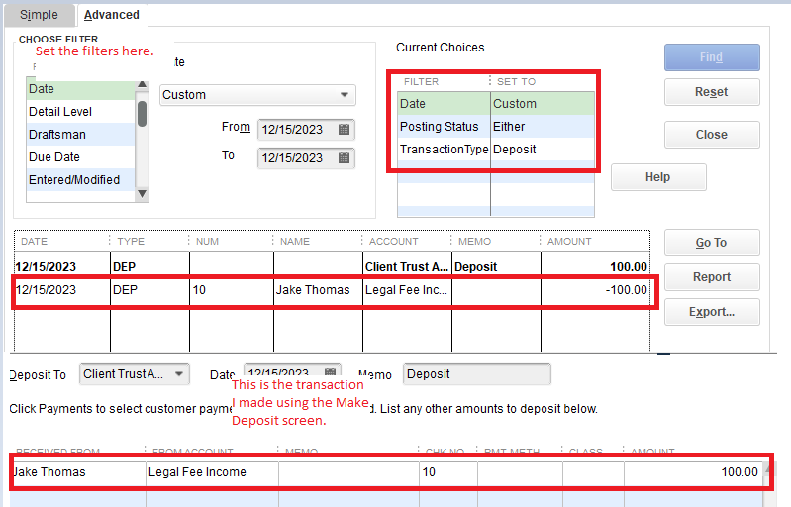Open the deposit Date calendar picker
Screen dimensions: 791x507
tap(330, 371)
